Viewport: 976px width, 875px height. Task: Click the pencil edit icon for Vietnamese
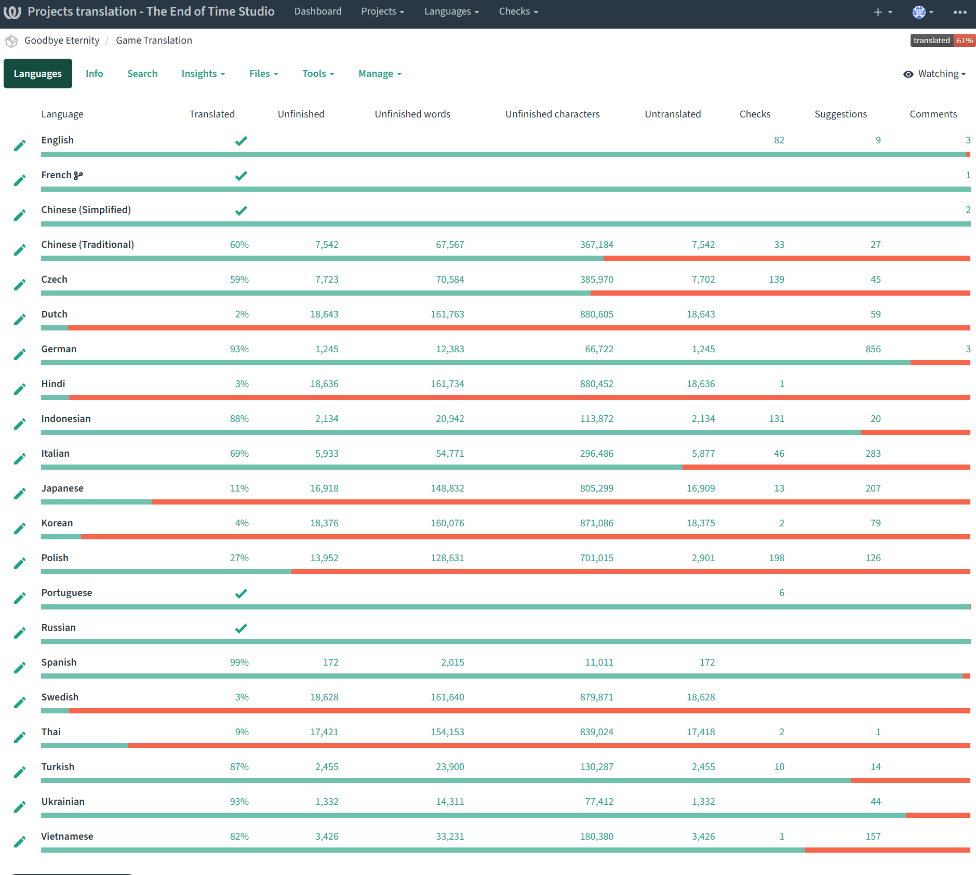pos(20,842)
